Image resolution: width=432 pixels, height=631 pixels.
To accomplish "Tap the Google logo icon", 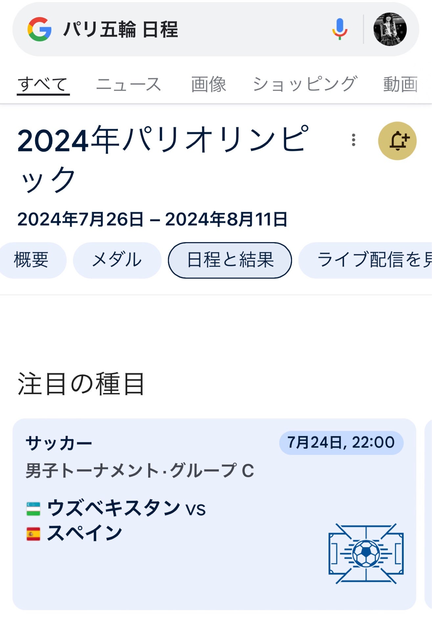I will click(x=39, y=29).
